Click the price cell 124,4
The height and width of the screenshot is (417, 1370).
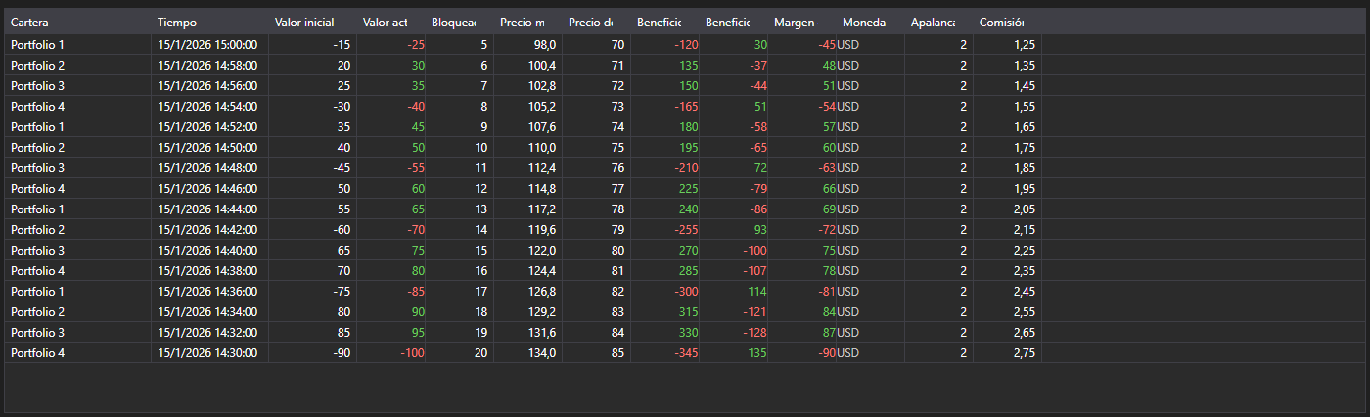[x=527, y=271]
